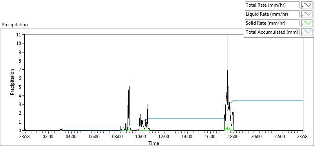Click the 12:00 time axis tick label

[x=164, y=137]
